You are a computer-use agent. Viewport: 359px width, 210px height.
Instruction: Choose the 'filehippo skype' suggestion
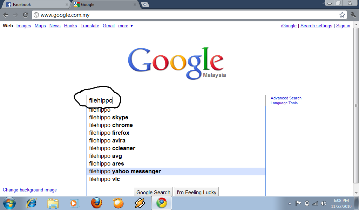[x=176, y=118]
